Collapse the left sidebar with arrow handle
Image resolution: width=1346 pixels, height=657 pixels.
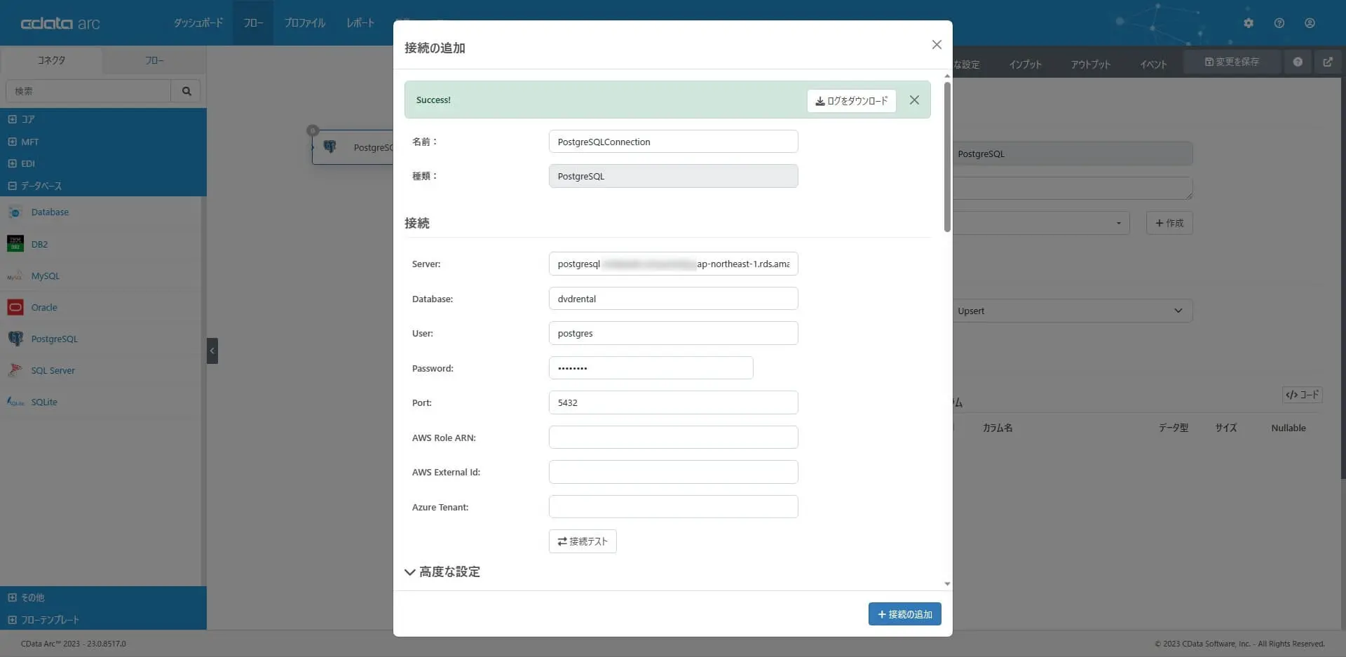point(212,351)
